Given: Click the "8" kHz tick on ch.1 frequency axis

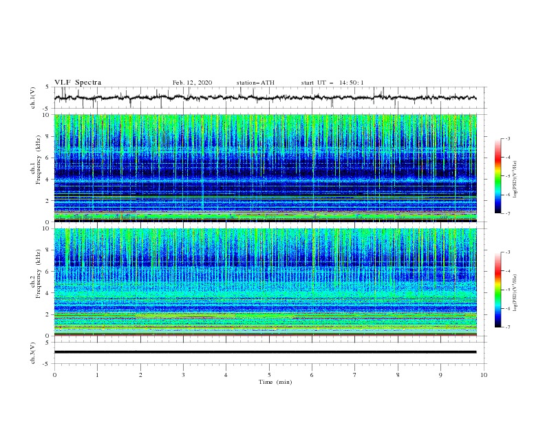Looking at the screenshot, I should [48, 136].
